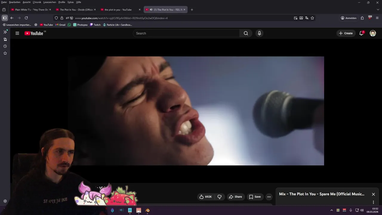Open tracking protection shield icon
Image resolution: width=382 pixels, height=215 pixels.
[56, 18]
